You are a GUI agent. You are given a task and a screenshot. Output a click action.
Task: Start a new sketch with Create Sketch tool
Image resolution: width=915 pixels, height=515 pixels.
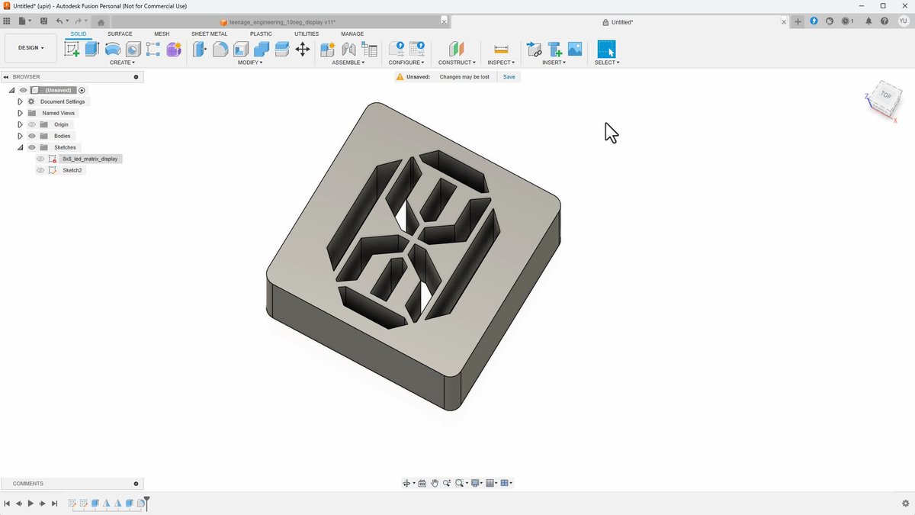click(x=72, y=50)
